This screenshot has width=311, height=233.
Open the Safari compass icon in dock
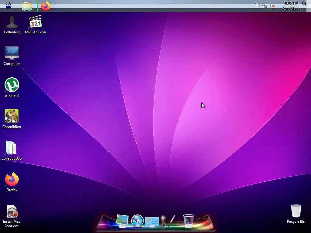[137, 221]
